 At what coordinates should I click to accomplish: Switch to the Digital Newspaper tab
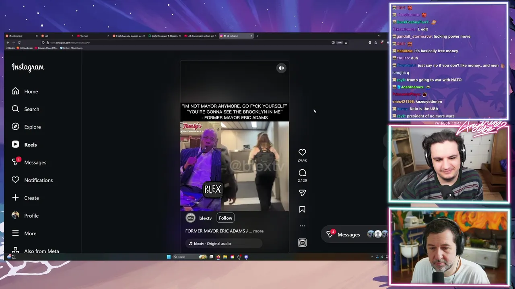tap(164, 36)
